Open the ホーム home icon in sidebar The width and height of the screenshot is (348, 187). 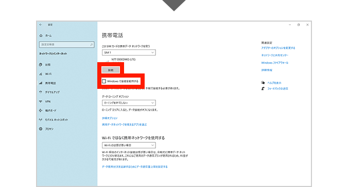coord(41,35)
